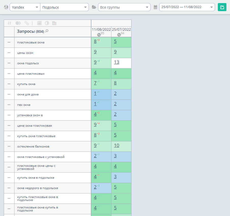Click the percent icon under 11/08/2022

99,35
